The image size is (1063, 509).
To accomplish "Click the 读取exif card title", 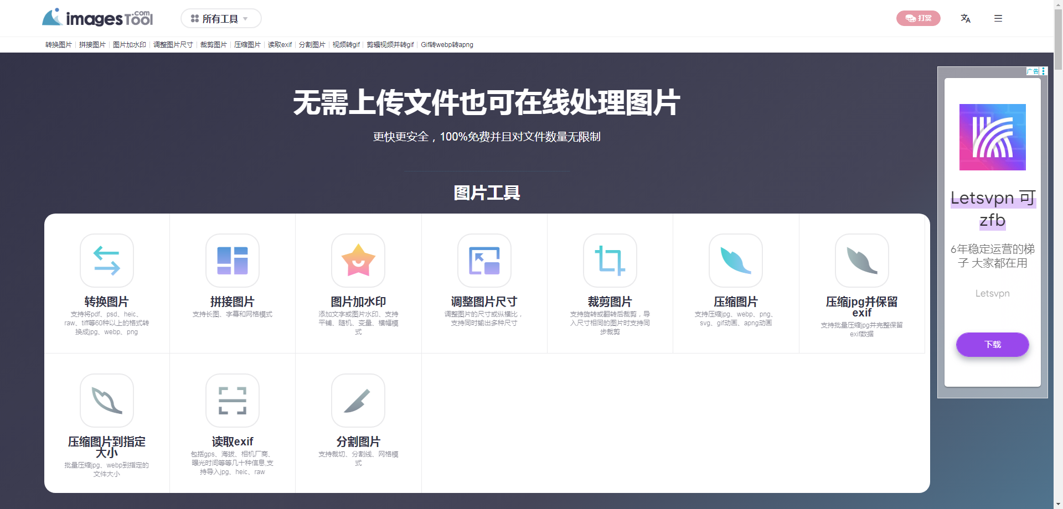I will pyautogui.click(x=233, y=442).
